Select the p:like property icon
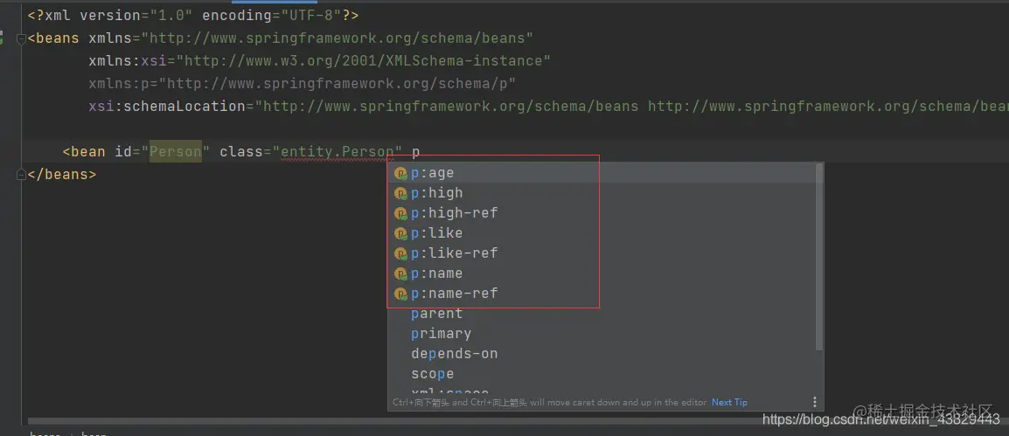 tap(401, 233)
